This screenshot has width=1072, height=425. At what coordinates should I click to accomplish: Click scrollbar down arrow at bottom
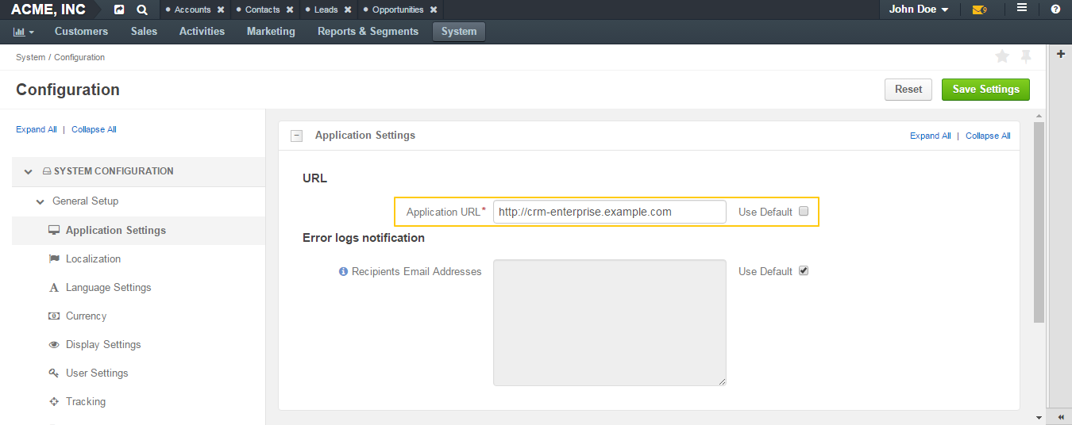1039,417
